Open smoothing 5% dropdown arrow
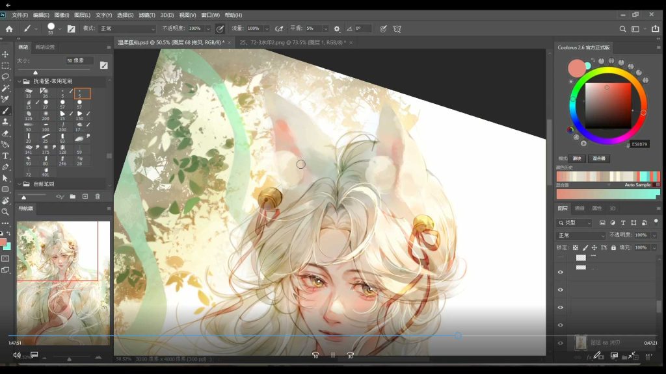 325,29
